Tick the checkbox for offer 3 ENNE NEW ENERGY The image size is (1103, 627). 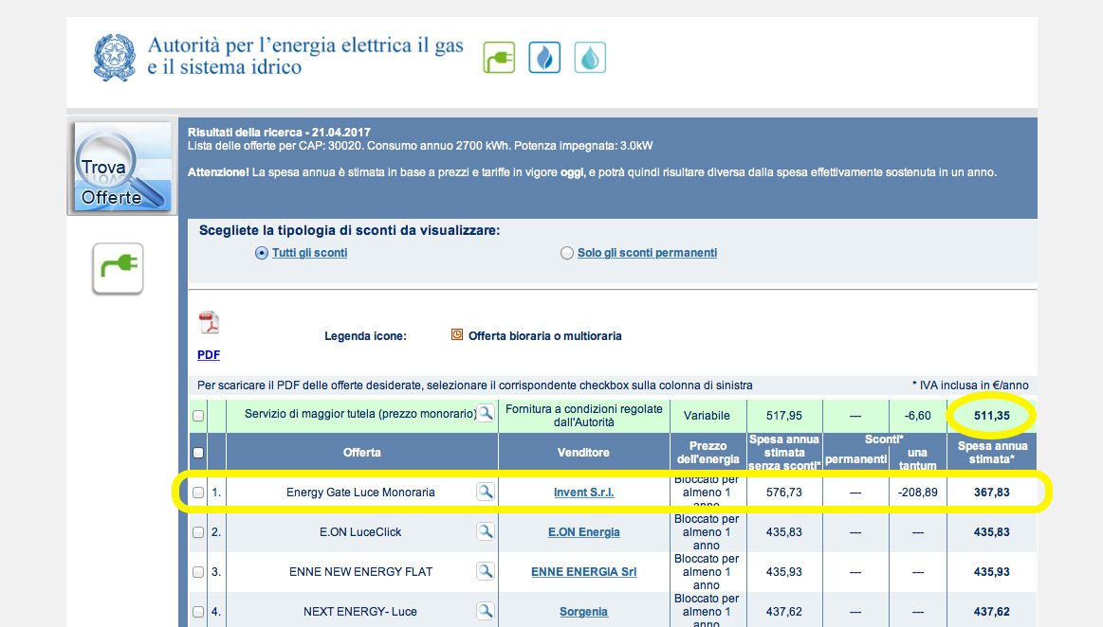tap(198, 571)
